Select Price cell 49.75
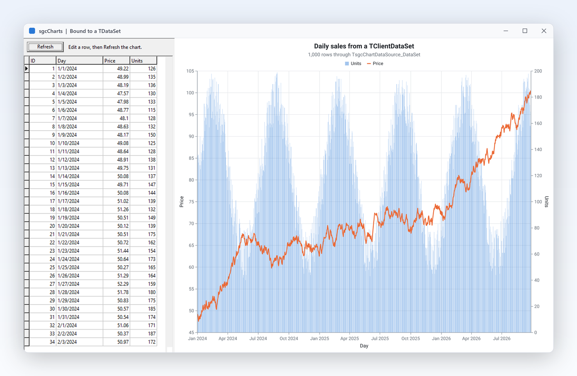 pos(116,168)
